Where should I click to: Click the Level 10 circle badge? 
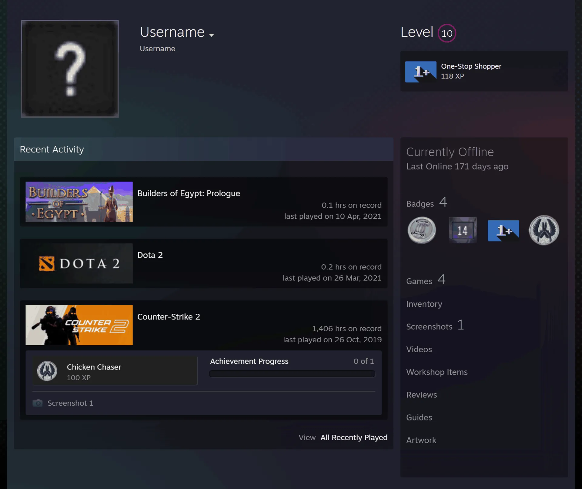(447, 33)
